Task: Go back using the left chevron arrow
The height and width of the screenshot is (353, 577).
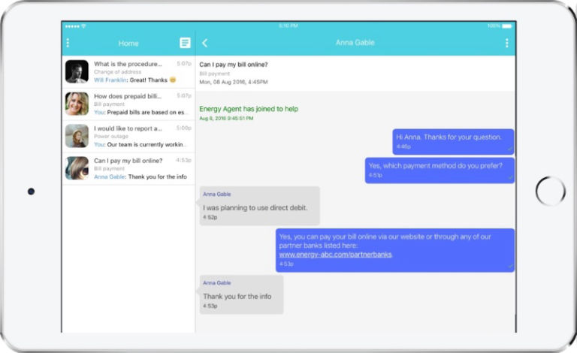Action: pos(205,43)
